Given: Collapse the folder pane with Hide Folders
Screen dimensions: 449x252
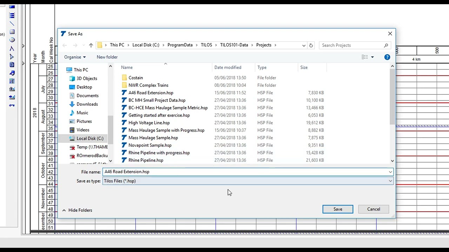Looking at the screenshot, I should 77,210.
